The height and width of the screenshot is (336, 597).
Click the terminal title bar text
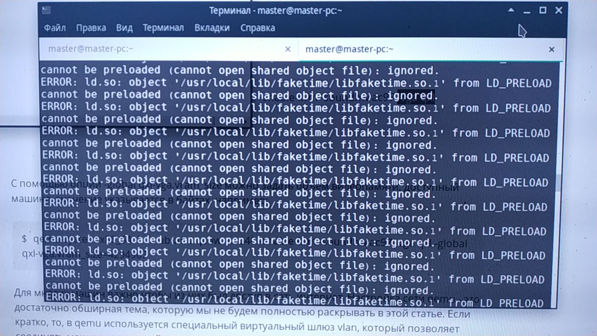[x=276, y=10]
